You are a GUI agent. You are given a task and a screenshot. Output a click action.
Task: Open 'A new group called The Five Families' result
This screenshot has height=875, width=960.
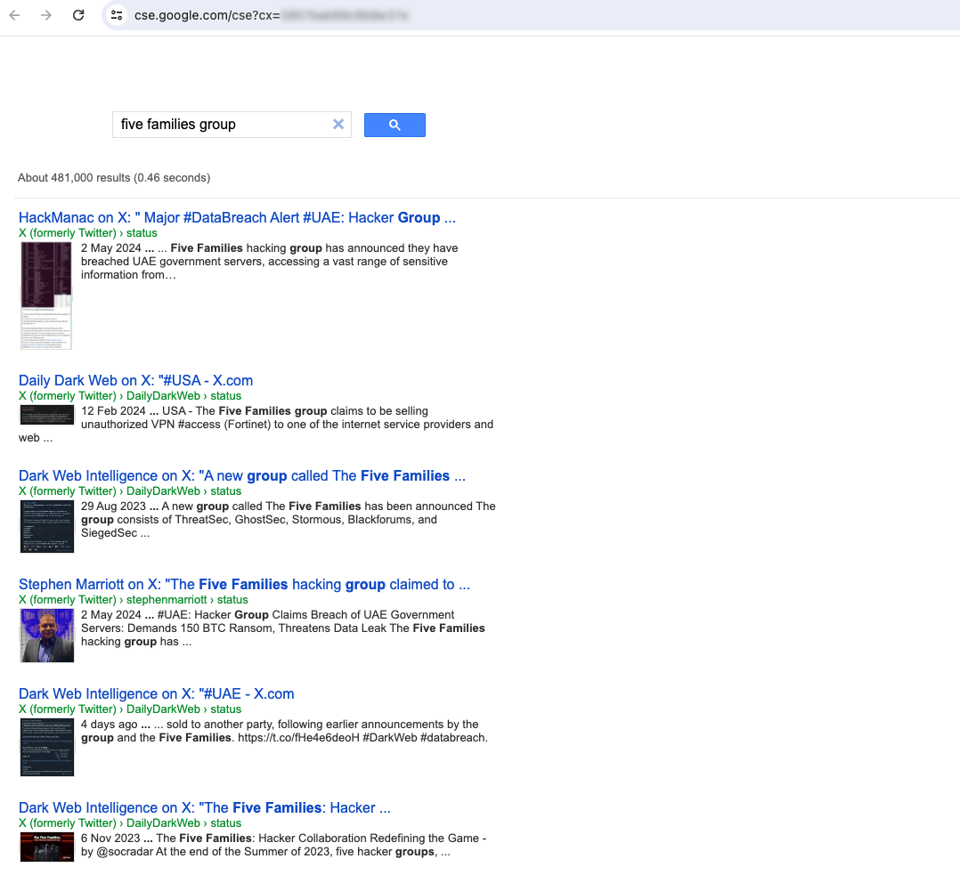242,475
